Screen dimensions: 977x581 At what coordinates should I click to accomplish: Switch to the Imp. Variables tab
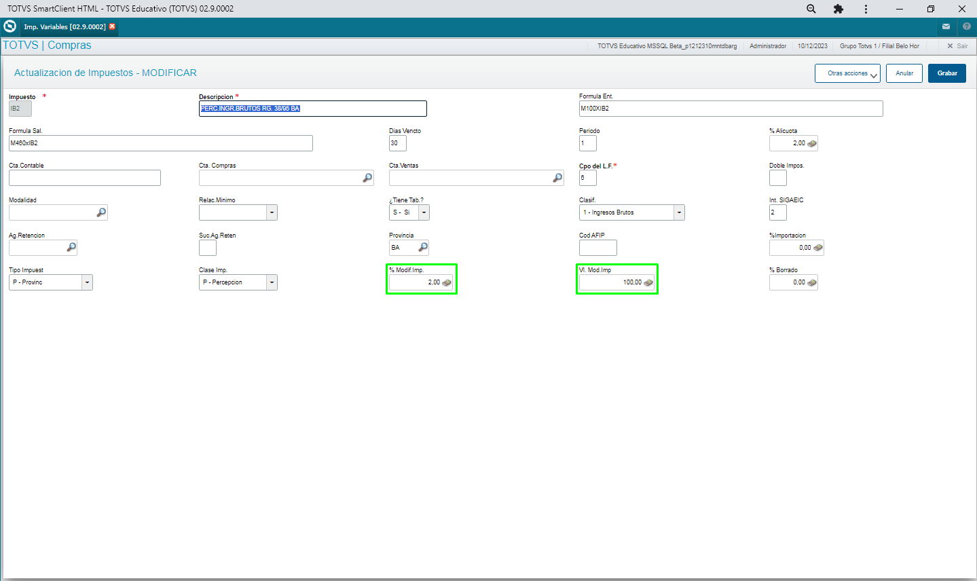coord(64,27)
